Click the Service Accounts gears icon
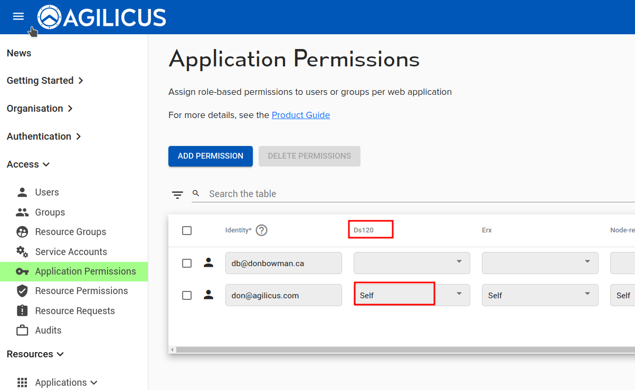Viewport: 635px width, 390px height. [x=22, y=252]
